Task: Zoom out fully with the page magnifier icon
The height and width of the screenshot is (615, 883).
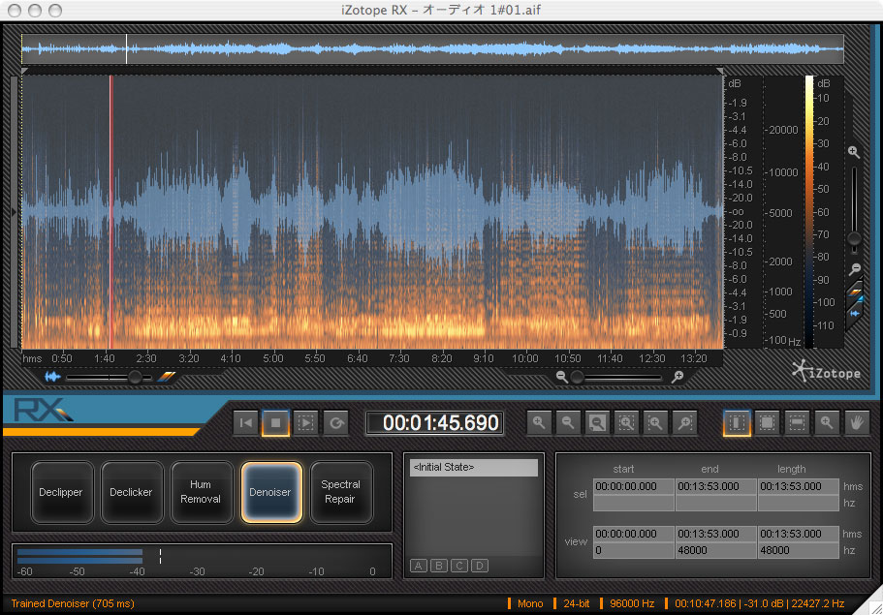Action: pos(597,422)
